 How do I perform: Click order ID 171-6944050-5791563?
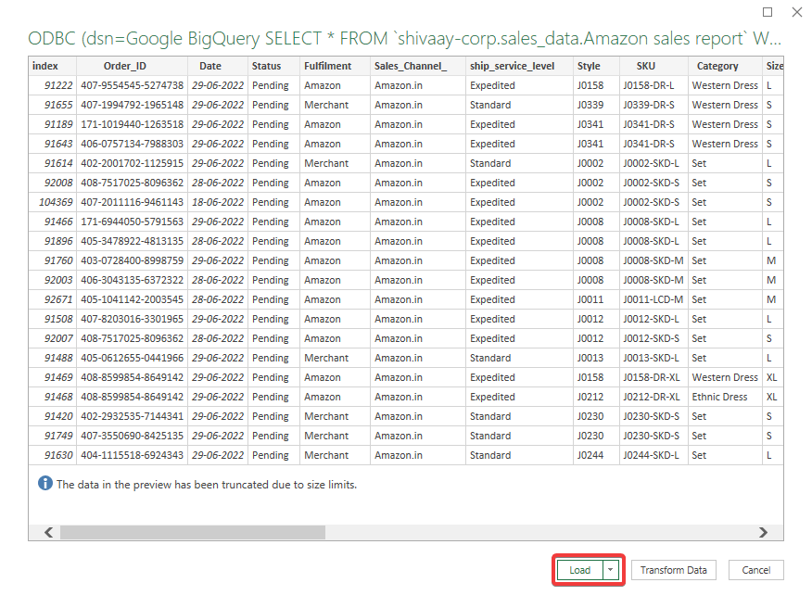132,222
